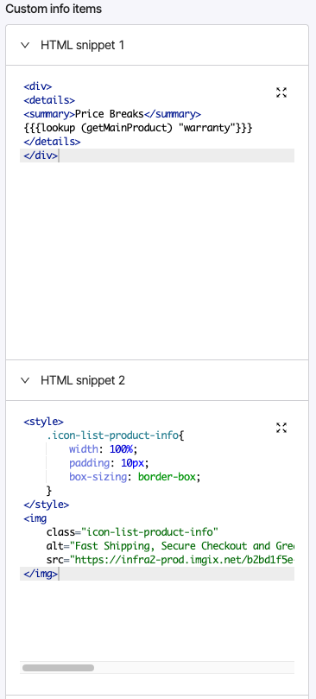Collapse the HTML snippet 1 section

point(25,45)
